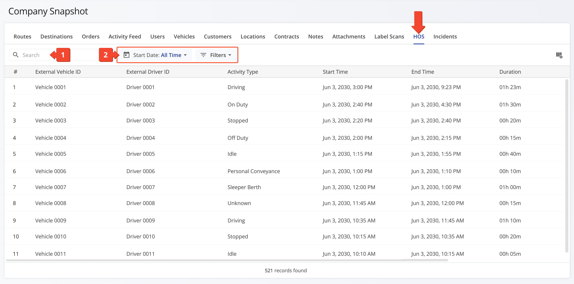The height and width of the screenshot is (284, 574).
Task: Click the calendar icon beside Start Date
Action: pyautogui.click(x=127, y=55)
